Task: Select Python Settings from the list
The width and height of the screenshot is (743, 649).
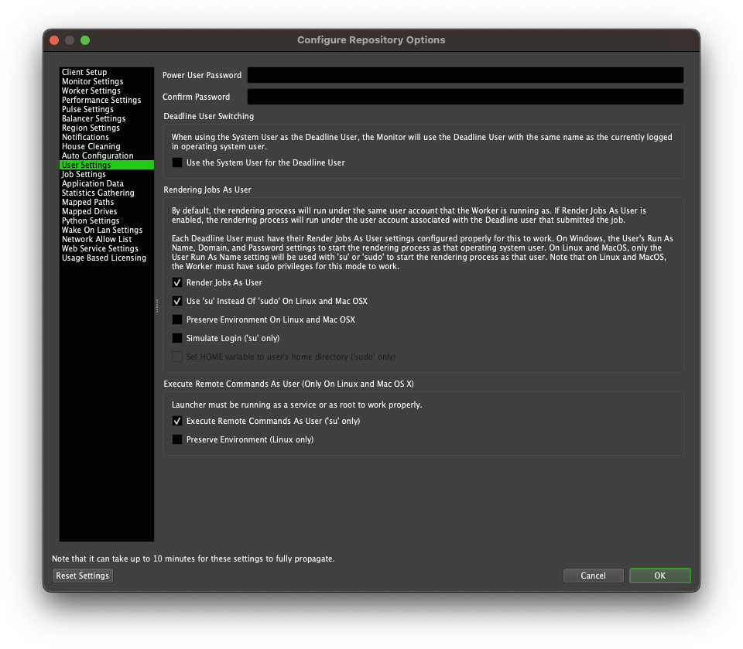Action: 90,220
